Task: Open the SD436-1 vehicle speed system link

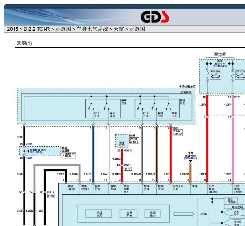Action: (191, 158)
